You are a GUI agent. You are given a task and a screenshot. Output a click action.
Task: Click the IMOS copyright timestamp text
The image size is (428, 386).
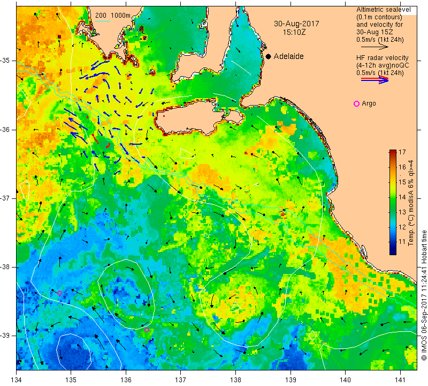[x=424, y=295]
